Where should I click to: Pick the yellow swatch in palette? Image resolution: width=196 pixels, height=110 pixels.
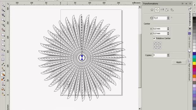[194, 63]
